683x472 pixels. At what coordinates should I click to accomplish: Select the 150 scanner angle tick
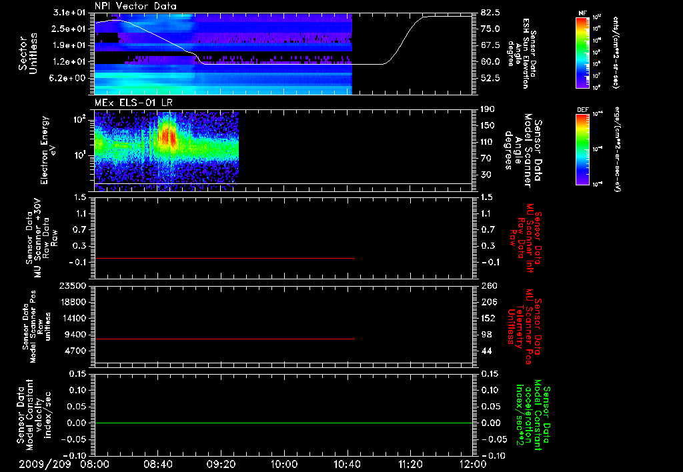488,126
